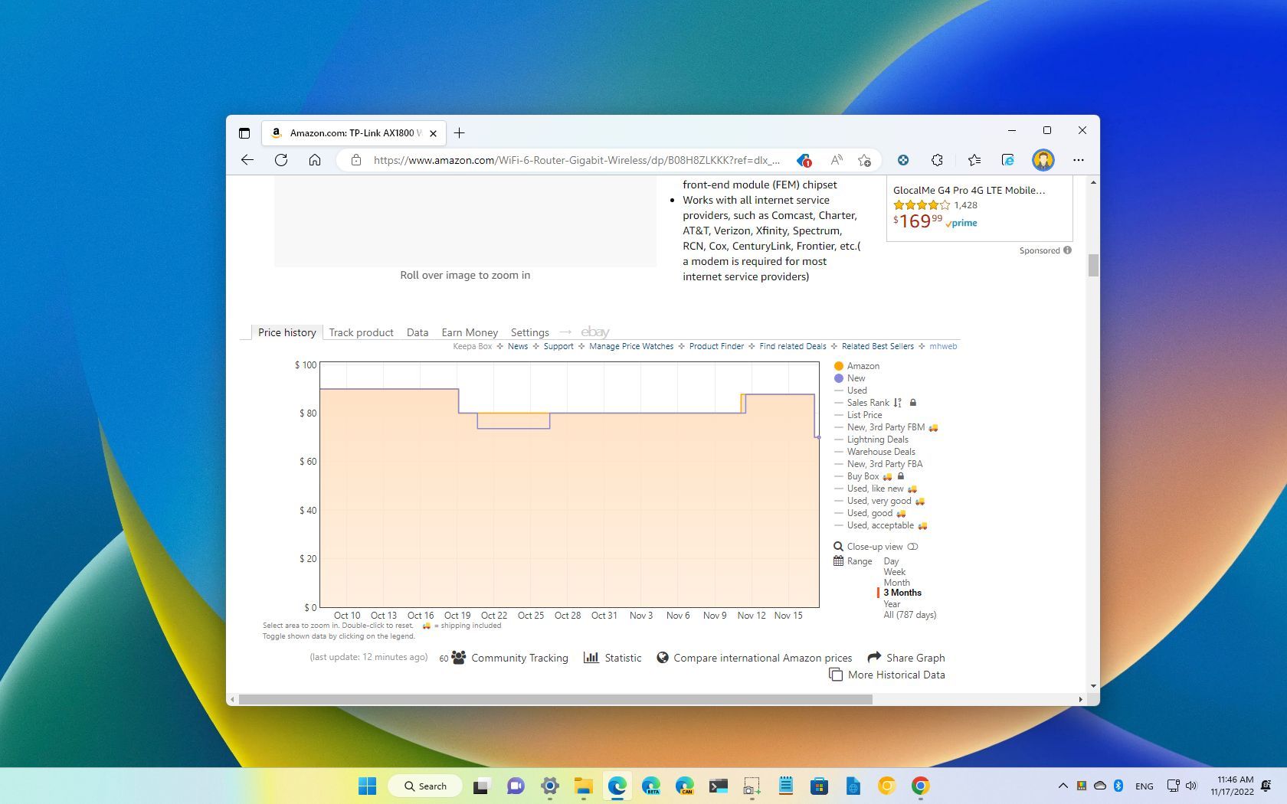
Task: Switch to the Track product tab
Action: pyautogui.click(x=361, y=332)
